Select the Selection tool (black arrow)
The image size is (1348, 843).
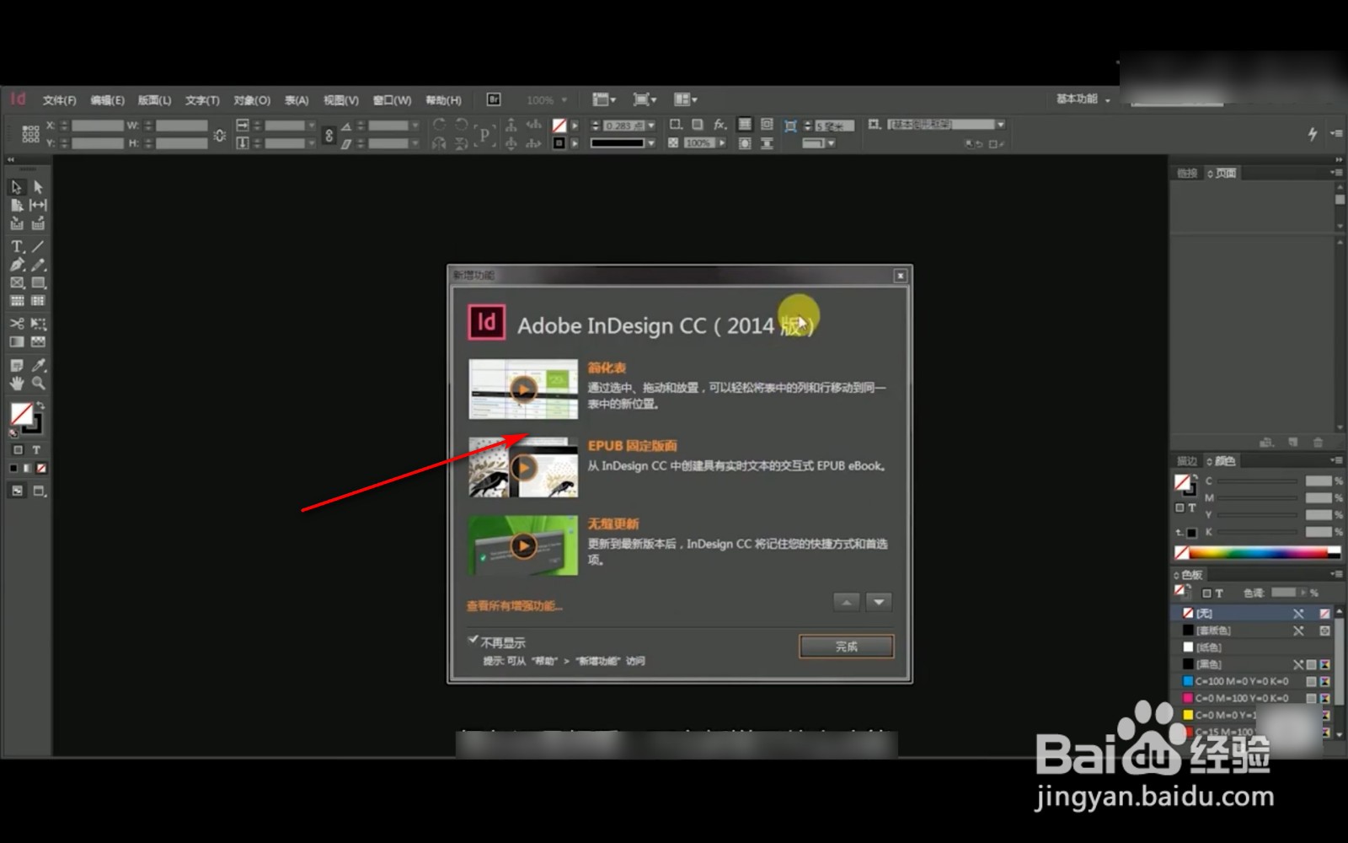coord(17,187)
